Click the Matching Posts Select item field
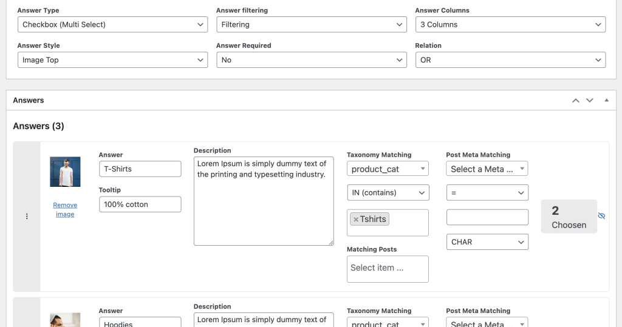The image size is (622, 327). pos(388,269)
